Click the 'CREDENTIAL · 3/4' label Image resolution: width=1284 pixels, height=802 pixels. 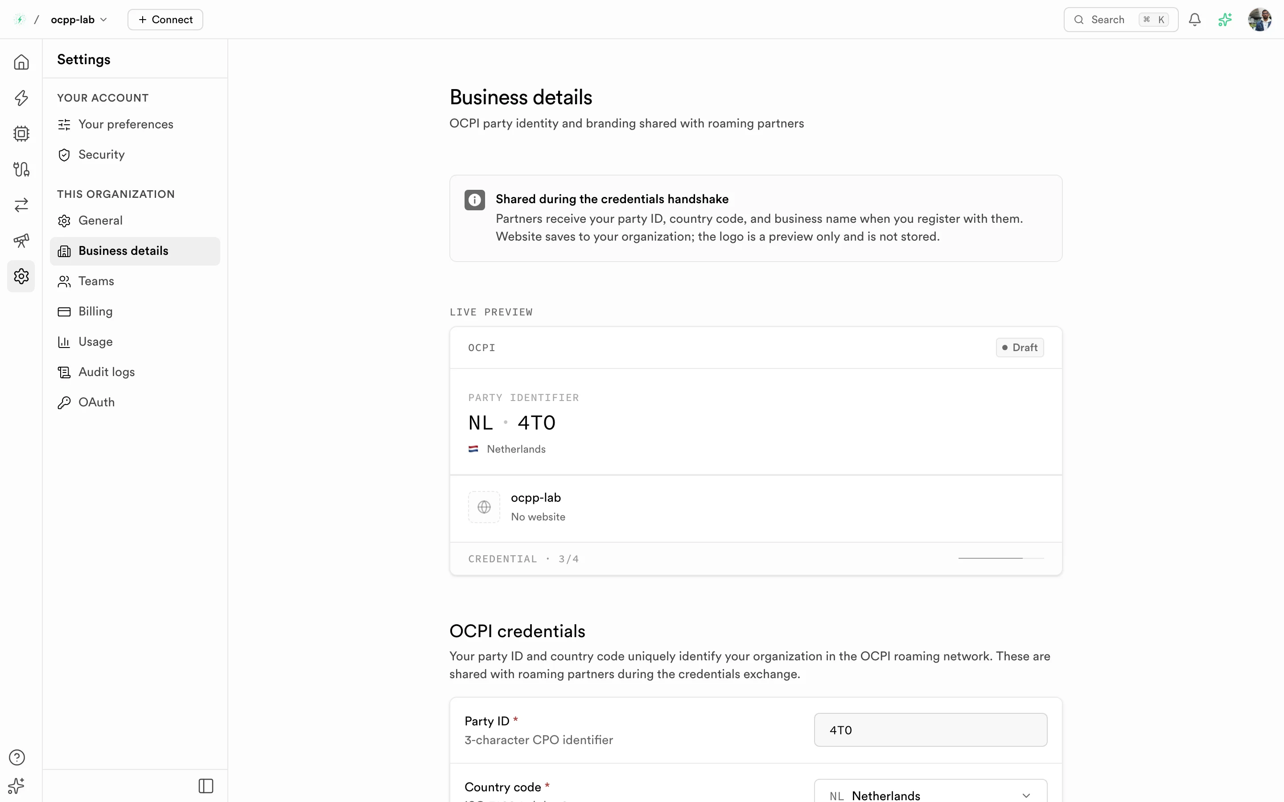point(523,559)
